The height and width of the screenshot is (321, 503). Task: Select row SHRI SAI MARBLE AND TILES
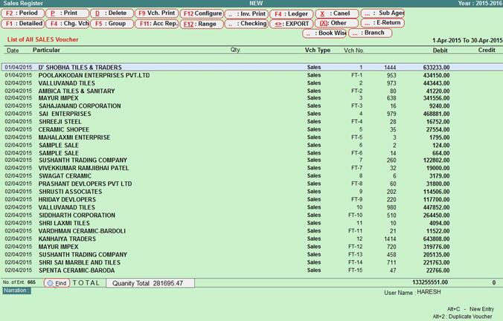(251, 262)
